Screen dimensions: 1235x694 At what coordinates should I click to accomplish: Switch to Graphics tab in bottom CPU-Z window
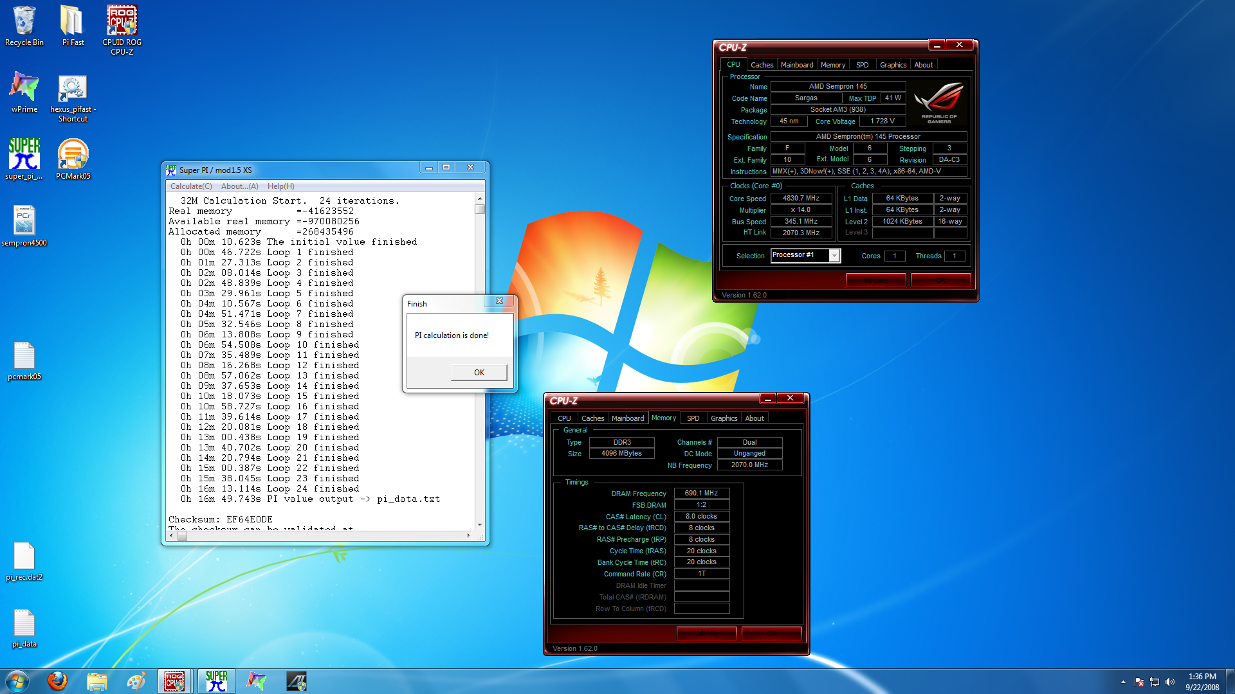[x=724, y=418]
